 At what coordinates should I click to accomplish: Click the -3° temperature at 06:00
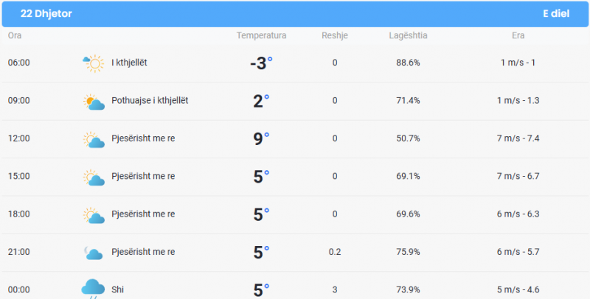click(x=261, y=63)
